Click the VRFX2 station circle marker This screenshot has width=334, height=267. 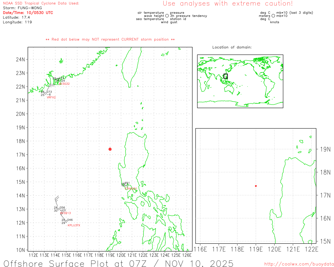45,93
